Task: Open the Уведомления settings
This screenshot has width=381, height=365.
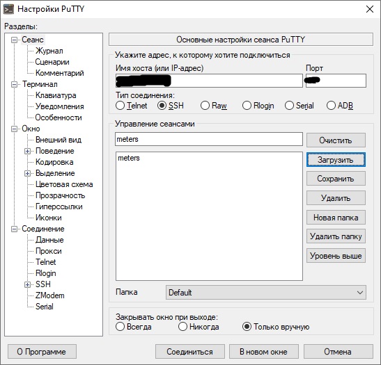Action: tap(59, 106)
